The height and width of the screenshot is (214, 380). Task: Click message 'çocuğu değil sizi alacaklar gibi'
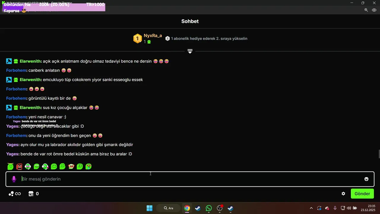[52, 126]
